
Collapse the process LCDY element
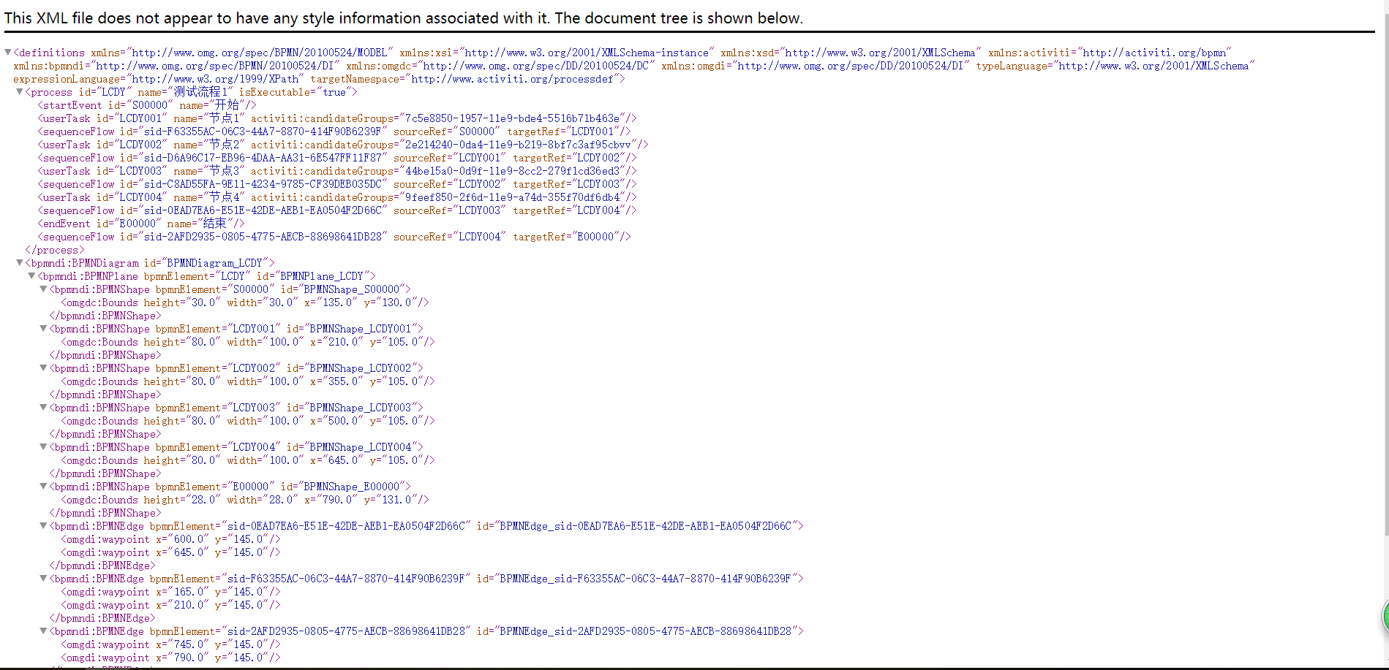[20, 92]
